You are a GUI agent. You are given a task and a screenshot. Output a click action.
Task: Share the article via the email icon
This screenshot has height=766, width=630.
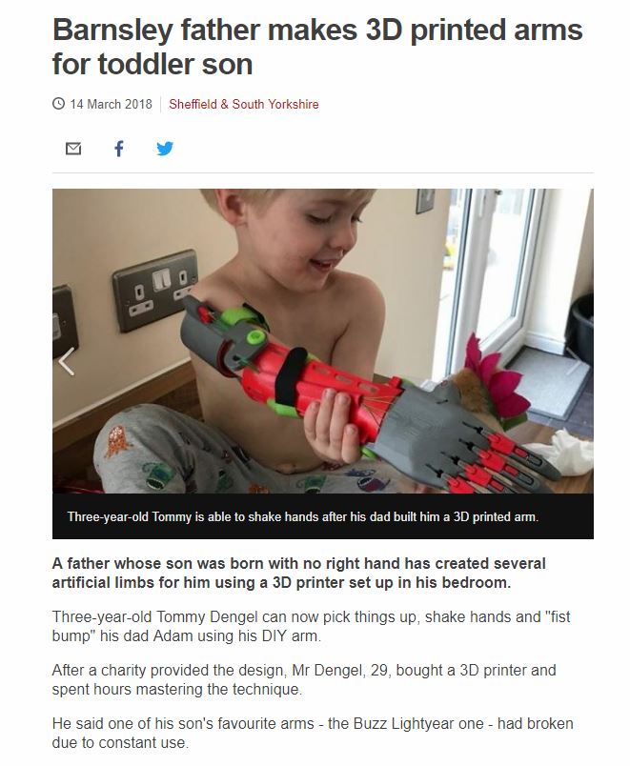point(72,148)
